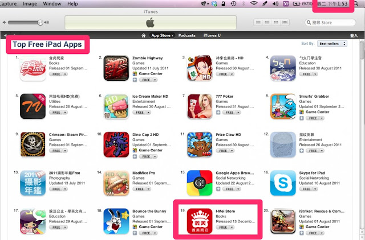The height and width of the screenshot is (240, 365).
Task: Open the 777 Poker title link
Action: [224, 96]
